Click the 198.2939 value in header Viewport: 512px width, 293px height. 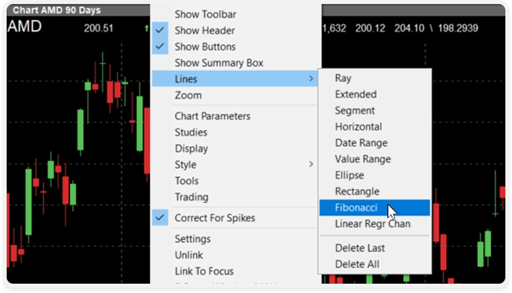458,28
